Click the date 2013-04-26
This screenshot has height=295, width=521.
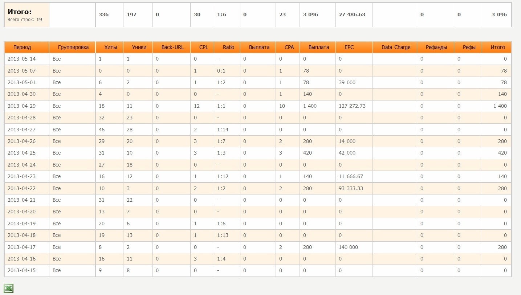pos(21,141)
